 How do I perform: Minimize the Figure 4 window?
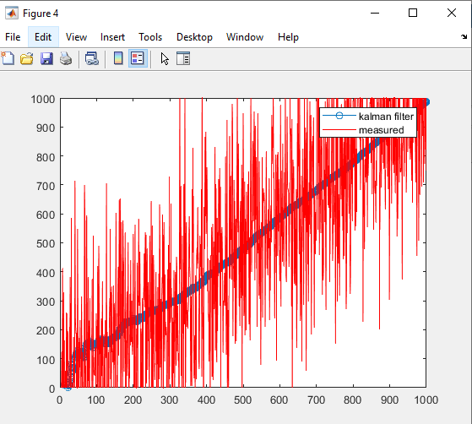pyautogui.click(x=375, y=13)
